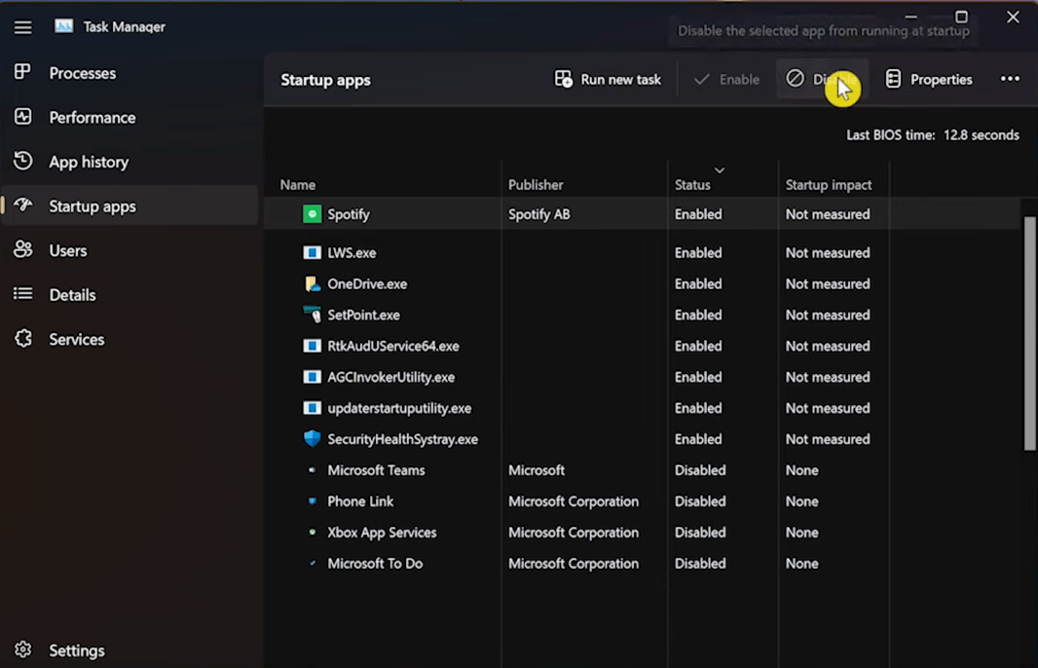Screen dimensions: 1038x668
Task: Select the Microsoft Teams startup row
Action: coord(376,470)
